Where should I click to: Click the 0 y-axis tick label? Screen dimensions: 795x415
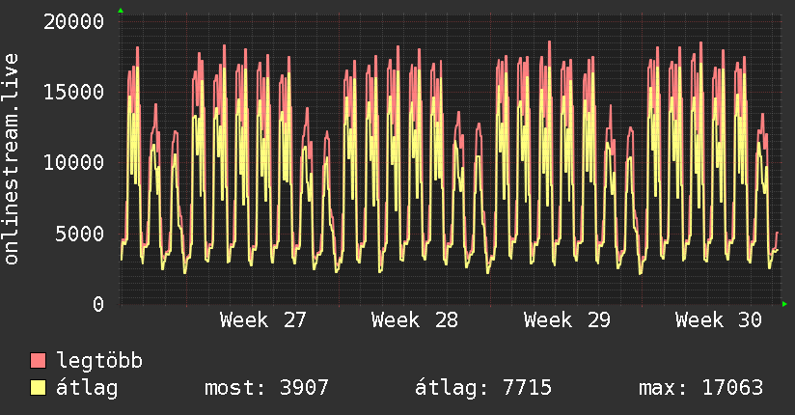click(98, 304)
